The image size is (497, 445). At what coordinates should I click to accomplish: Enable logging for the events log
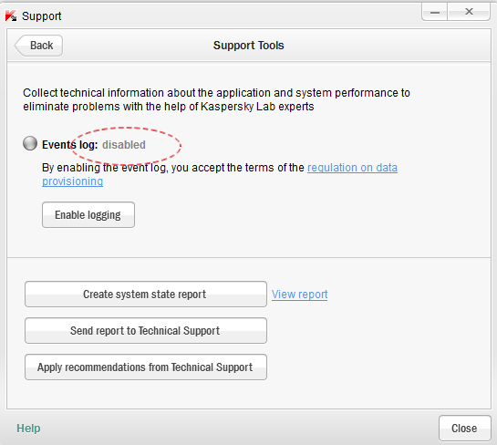pos(88,215)
